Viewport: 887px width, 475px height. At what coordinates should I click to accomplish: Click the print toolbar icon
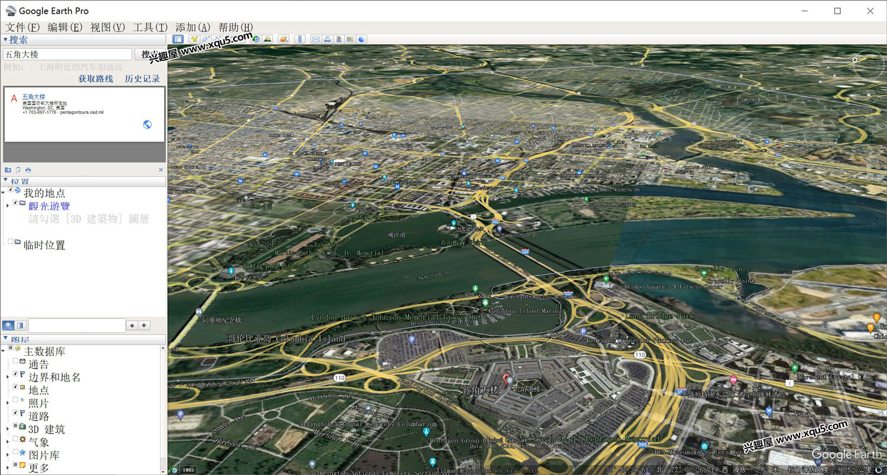pyautogui.click(x=327, y=39)
